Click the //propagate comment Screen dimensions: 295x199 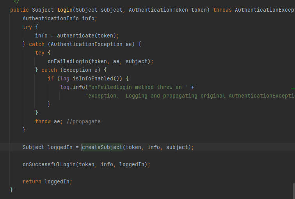(84, 121)
